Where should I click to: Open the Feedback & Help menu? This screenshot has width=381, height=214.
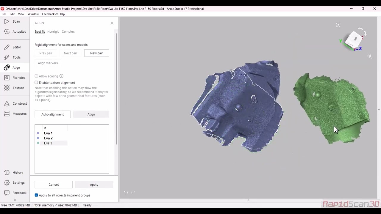53,14
